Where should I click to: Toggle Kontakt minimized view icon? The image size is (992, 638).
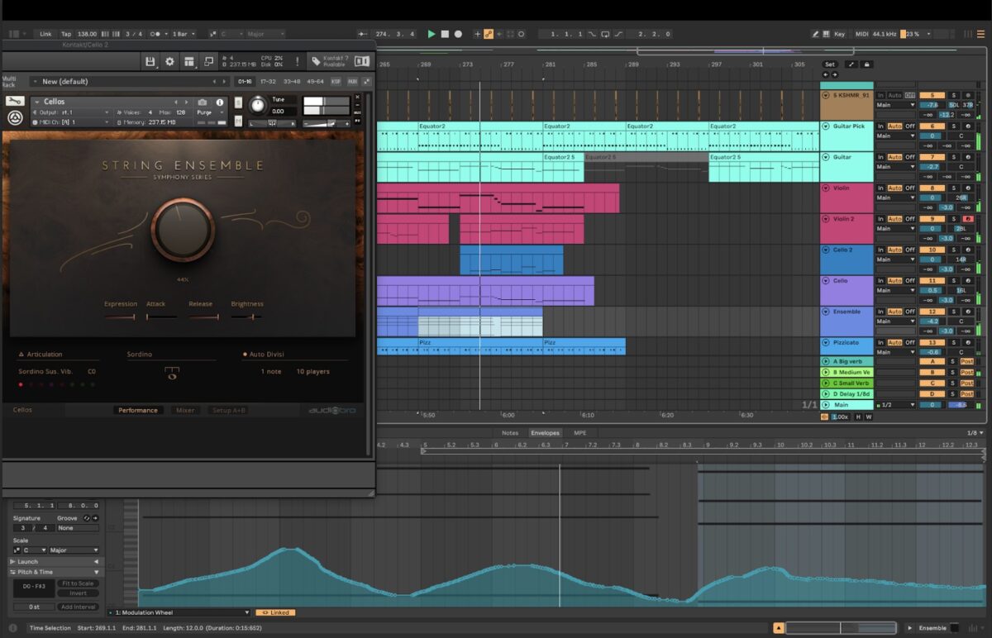[x=209, y=61]
